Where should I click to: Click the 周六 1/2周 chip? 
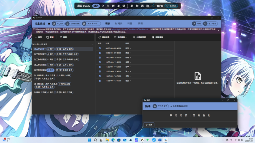[x=64, y=75]
